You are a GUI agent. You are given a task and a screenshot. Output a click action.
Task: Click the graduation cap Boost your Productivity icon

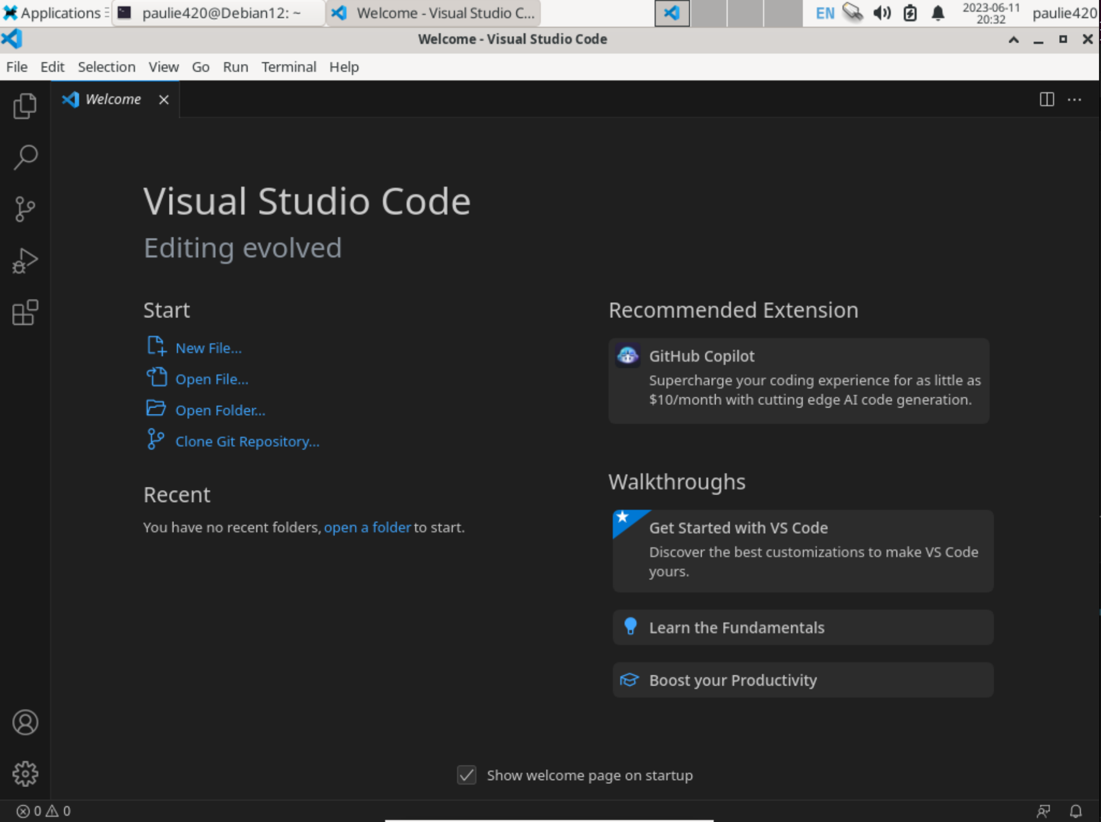pyautogui.click(x=629, y=680)
